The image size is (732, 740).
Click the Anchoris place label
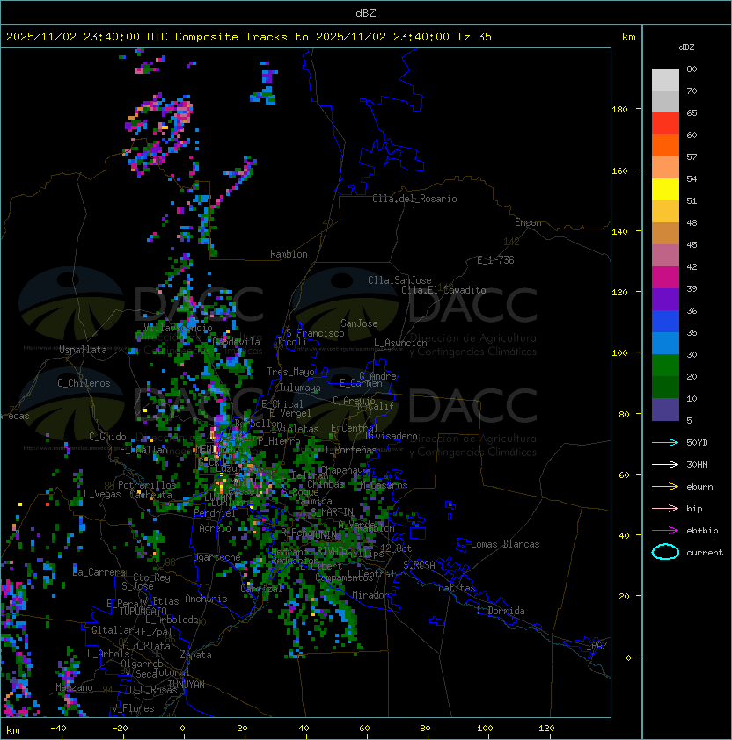(x=206, y=599)
